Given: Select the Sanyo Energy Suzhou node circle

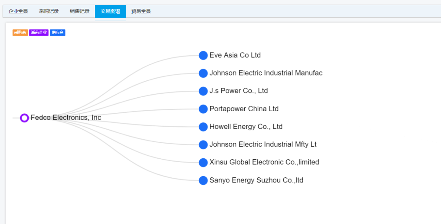Looking at the screenshot, I should point(203,180).
